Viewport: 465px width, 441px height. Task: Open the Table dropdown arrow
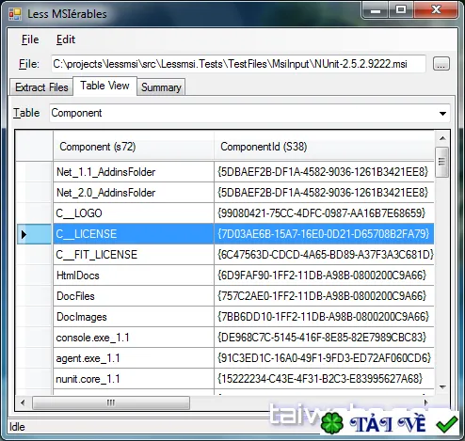442,114
